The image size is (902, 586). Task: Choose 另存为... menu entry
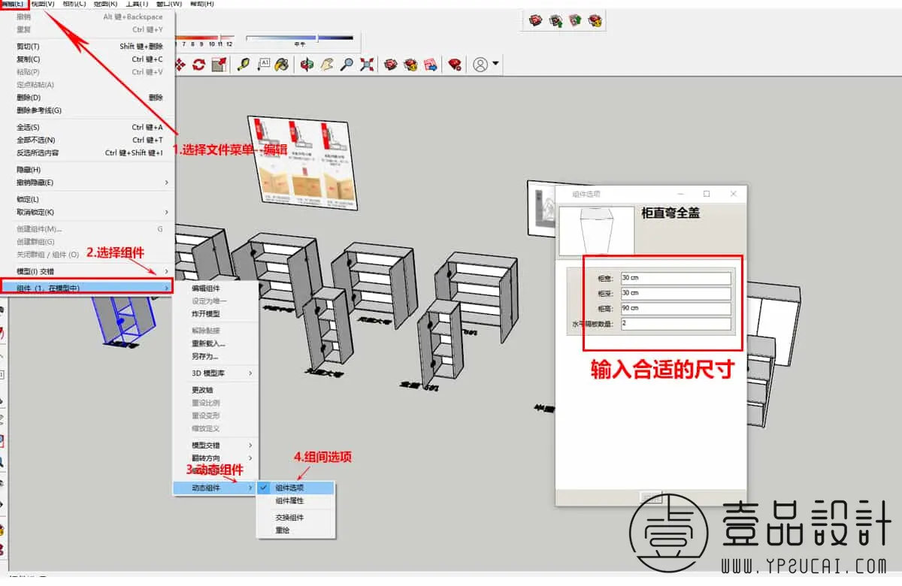click(x=215, y=356)
